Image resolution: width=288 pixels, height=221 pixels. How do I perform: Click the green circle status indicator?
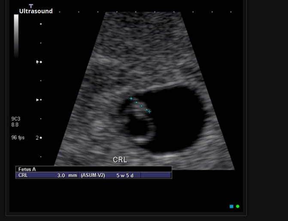238,206
